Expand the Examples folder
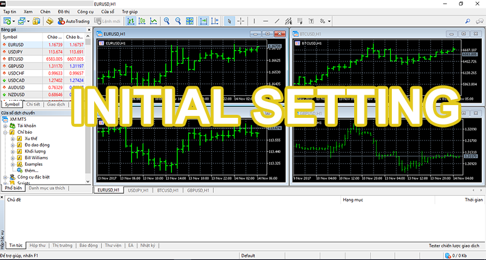This screenshot has height=260, width=486. (x=12, y=164)
